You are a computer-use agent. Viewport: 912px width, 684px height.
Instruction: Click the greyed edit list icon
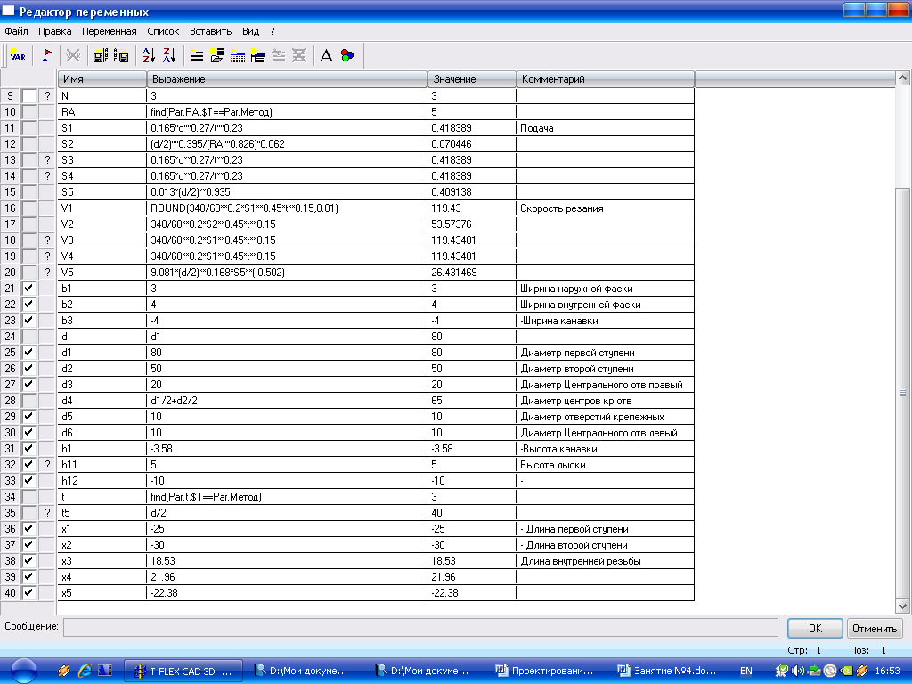pyautogui.click(x=279, y=56)
